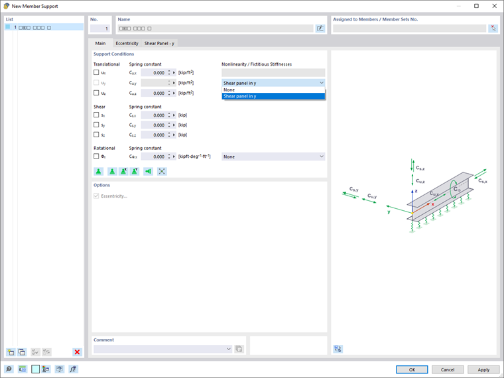Viewport: 504px width, 378px height.
Task: Click the invert selection icon in List panel
Action: [x=46, y=352]
